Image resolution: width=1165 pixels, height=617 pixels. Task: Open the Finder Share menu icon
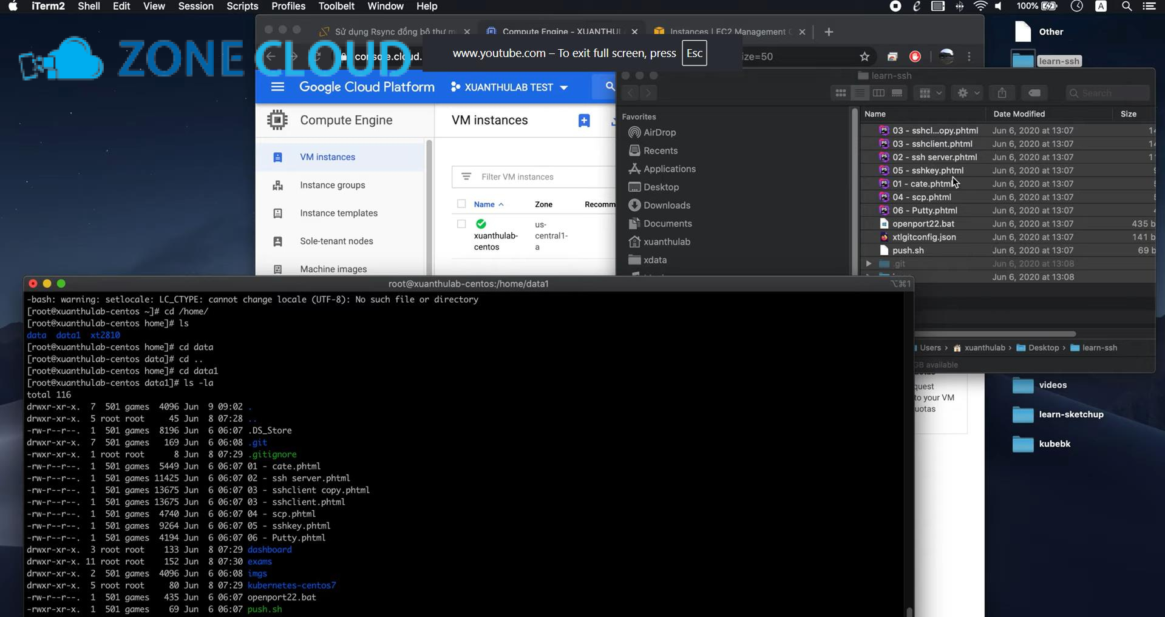click(x=1002, y=93)
